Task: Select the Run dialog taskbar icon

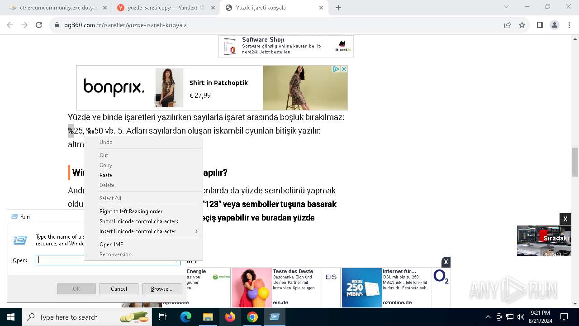Action: point(275,317)
